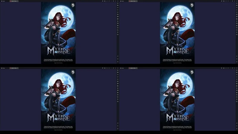
Task: Click studio badge logo in bottom-left game screen
Action: click(x=73, y=72)
